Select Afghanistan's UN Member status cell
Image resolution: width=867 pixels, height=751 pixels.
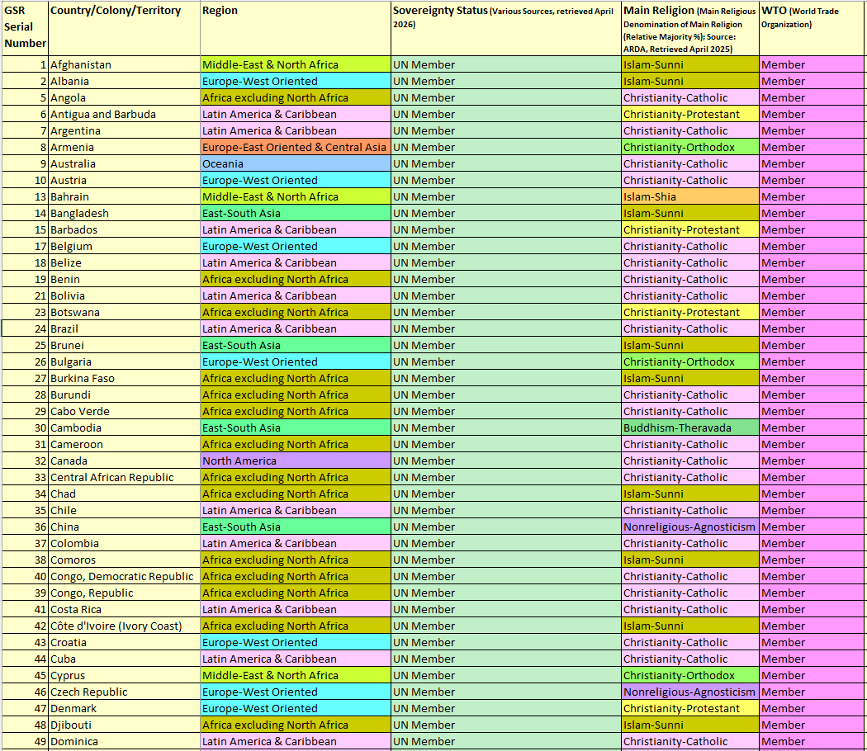[506, 64]
